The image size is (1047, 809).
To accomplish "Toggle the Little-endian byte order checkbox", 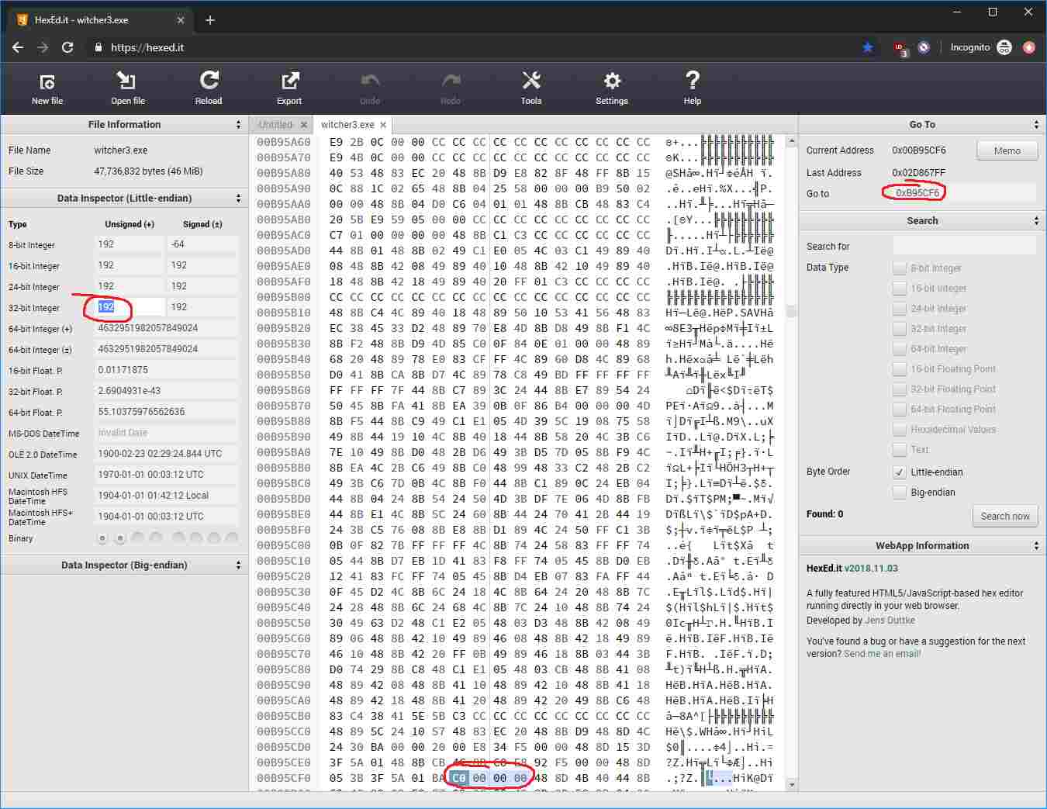I will pos(900,472).
